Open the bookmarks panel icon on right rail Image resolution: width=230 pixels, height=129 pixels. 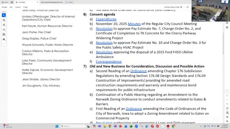pyautogui.click(x=227, y=23)
